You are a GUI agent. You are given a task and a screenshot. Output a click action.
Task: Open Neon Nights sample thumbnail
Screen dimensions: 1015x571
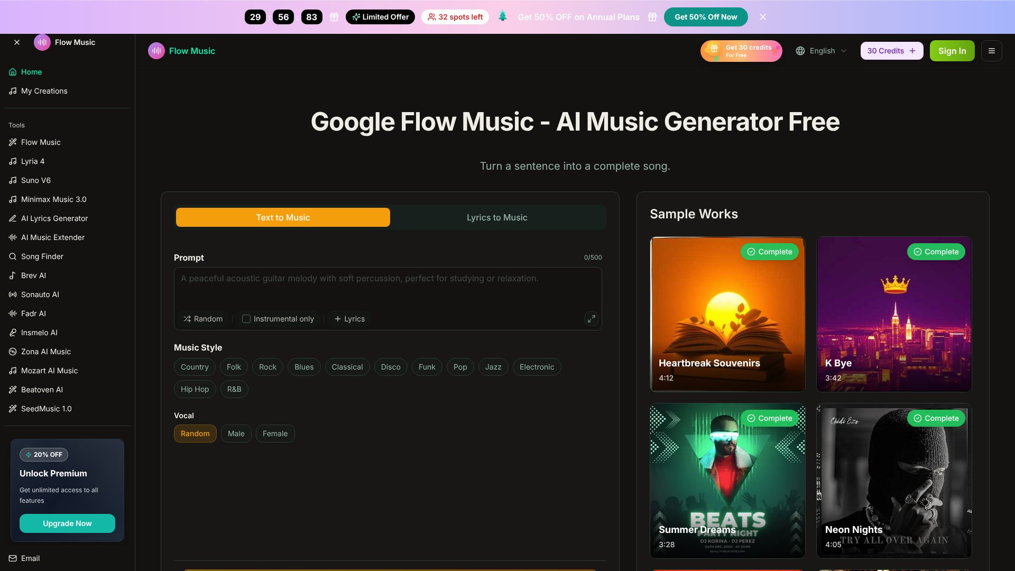click(x=894, y=481)
